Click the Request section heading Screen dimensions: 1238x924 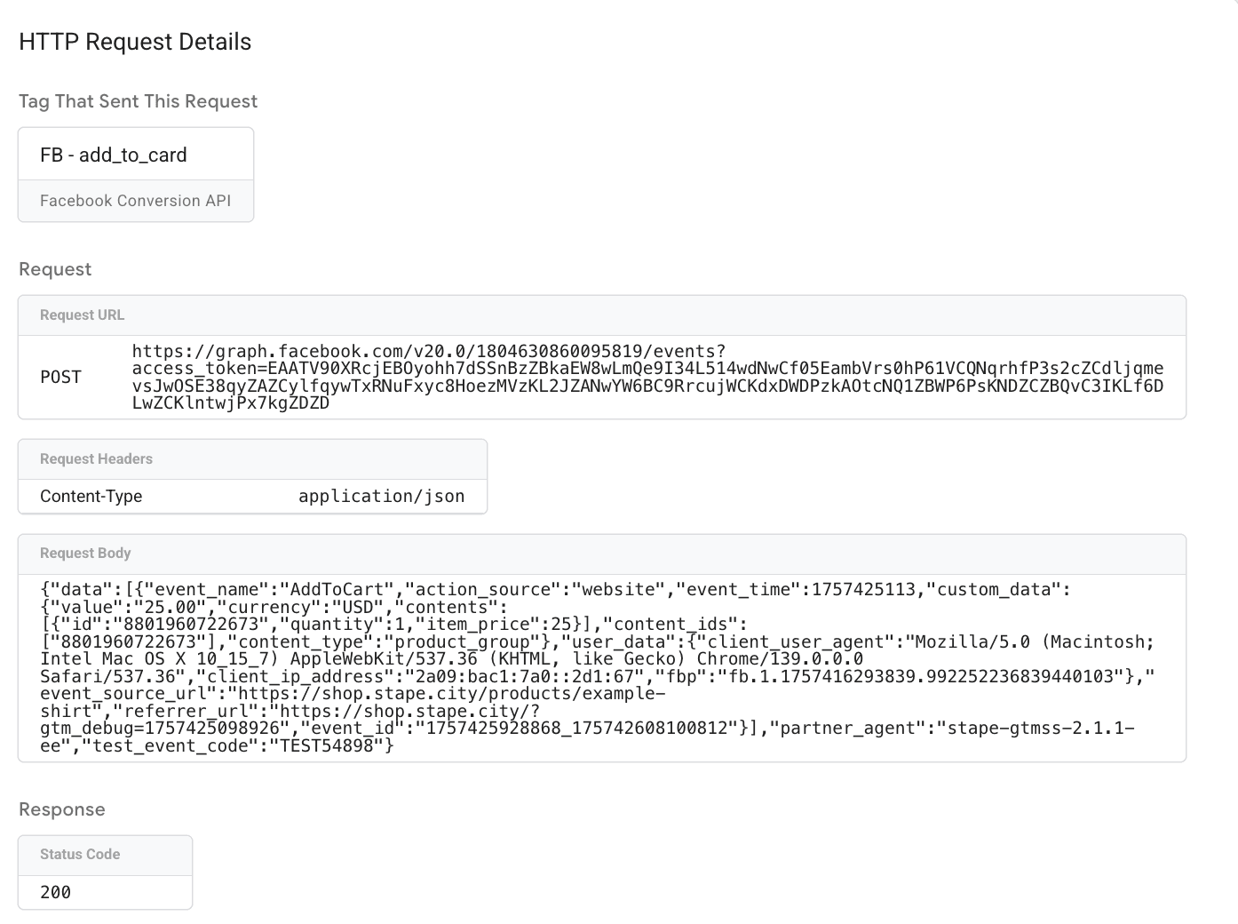(x=55, y=269)
